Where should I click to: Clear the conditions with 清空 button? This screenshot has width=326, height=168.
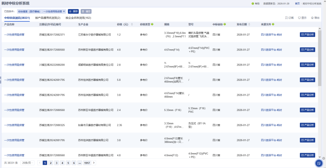[x=86, y=12]
